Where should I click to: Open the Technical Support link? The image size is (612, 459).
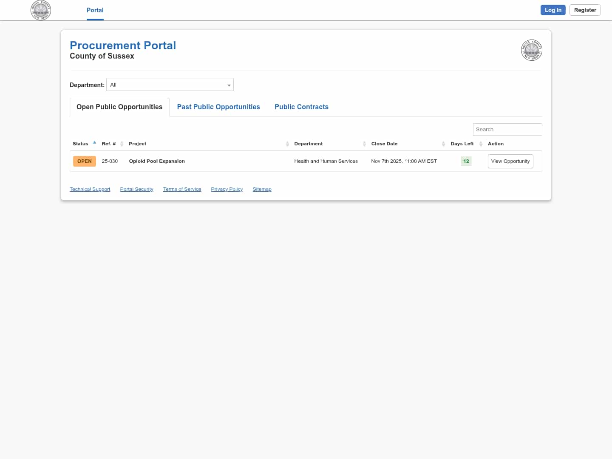click(x=90, y=189)
